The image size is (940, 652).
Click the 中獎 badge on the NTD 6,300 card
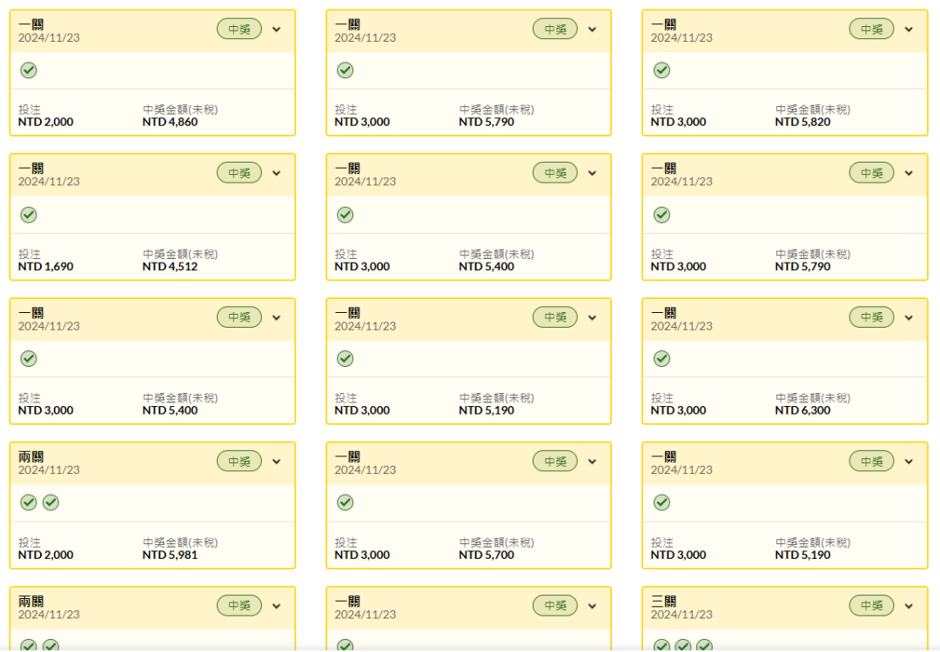[x=871, y=316]
